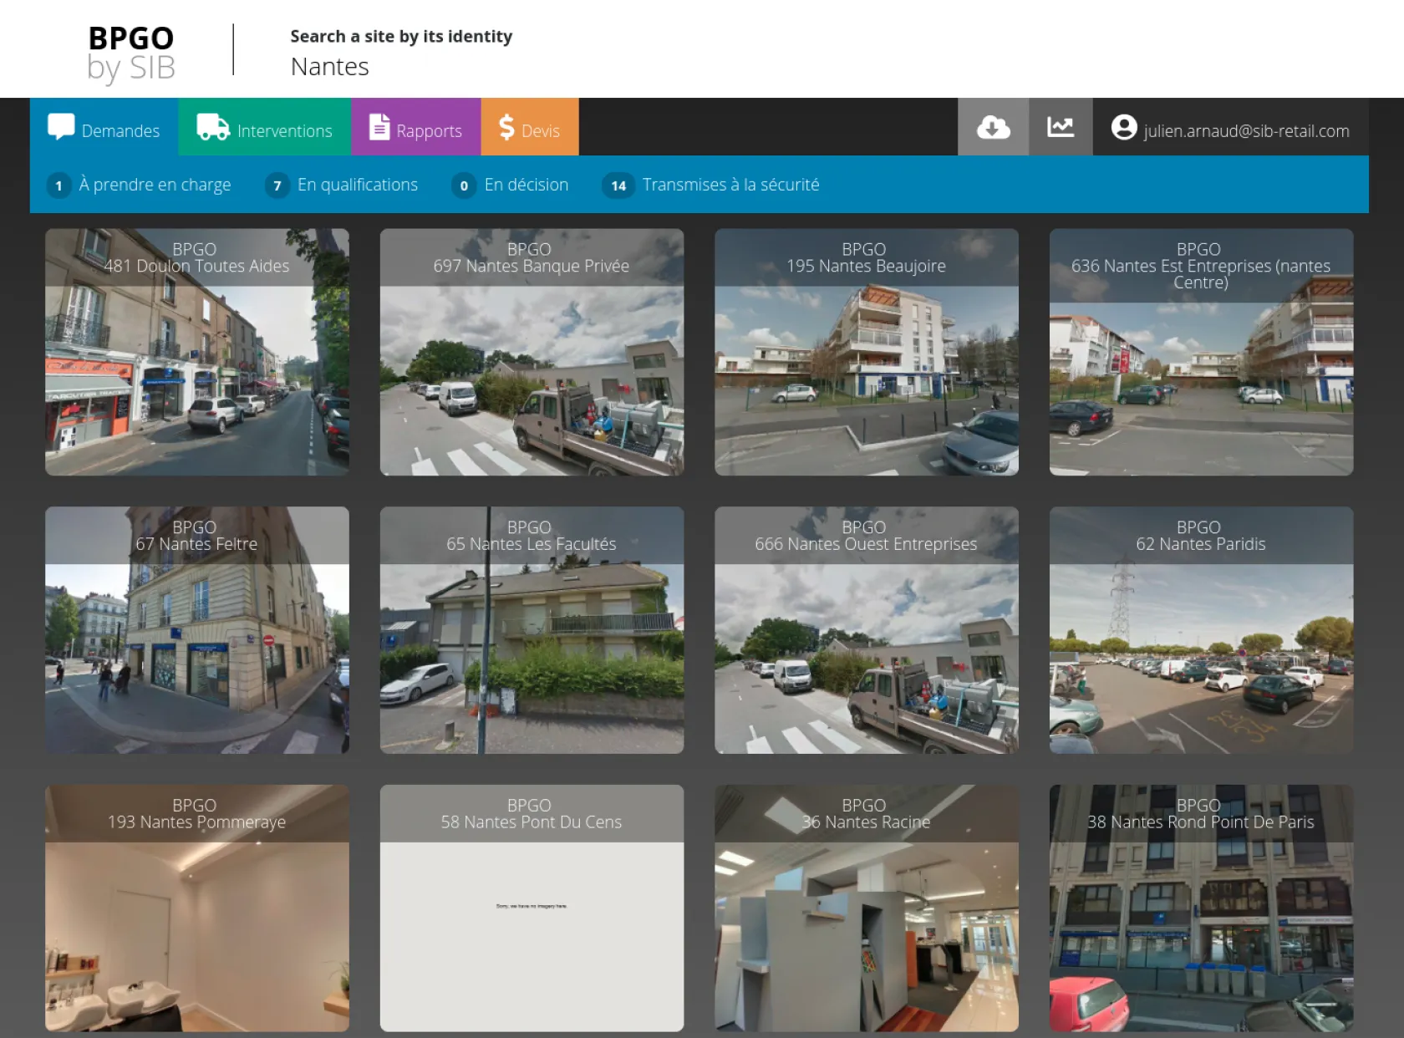Click the Nantes site search field
Screen dimensions: 1404x1038
click(329, 67)
